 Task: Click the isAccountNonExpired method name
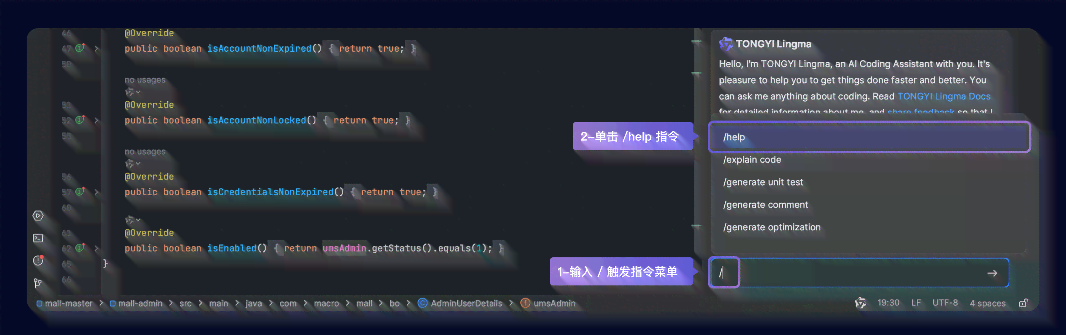[x=259, y=48]
